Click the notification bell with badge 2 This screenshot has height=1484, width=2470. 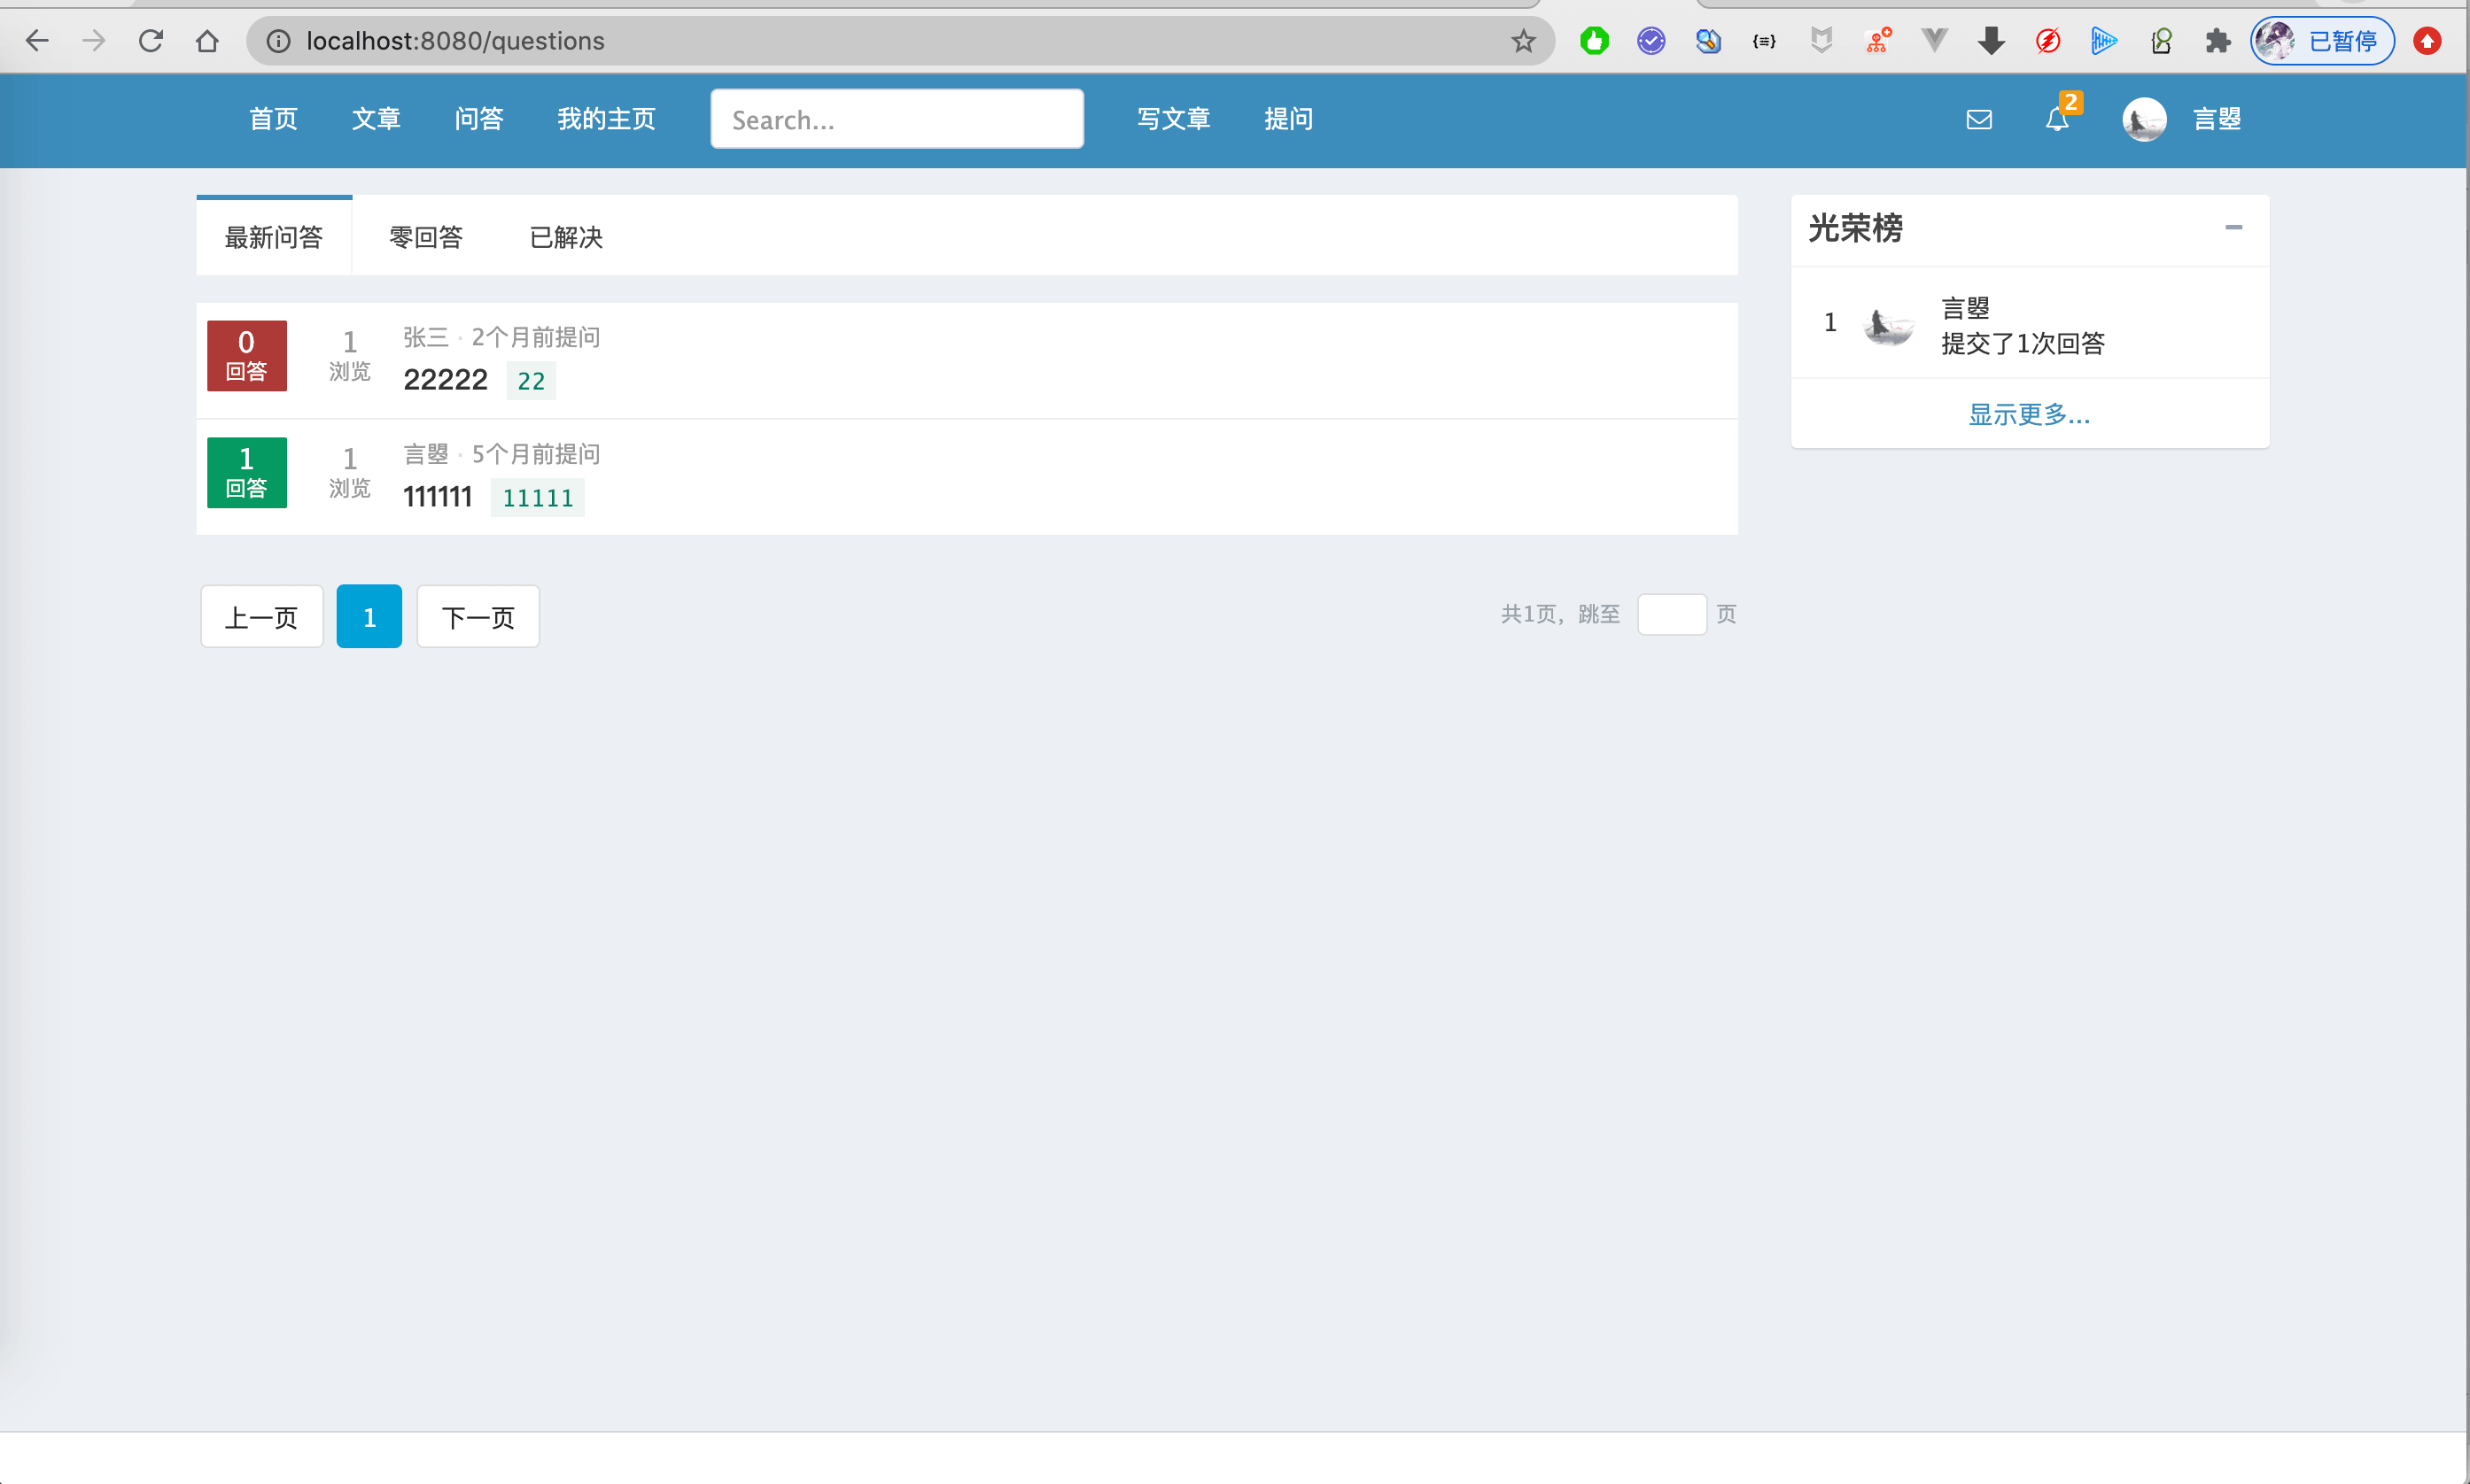tap(2057, 120)
